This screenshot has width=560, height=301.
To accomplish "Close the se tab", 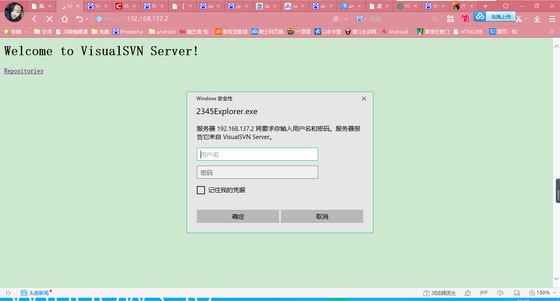I will [218, 6].
